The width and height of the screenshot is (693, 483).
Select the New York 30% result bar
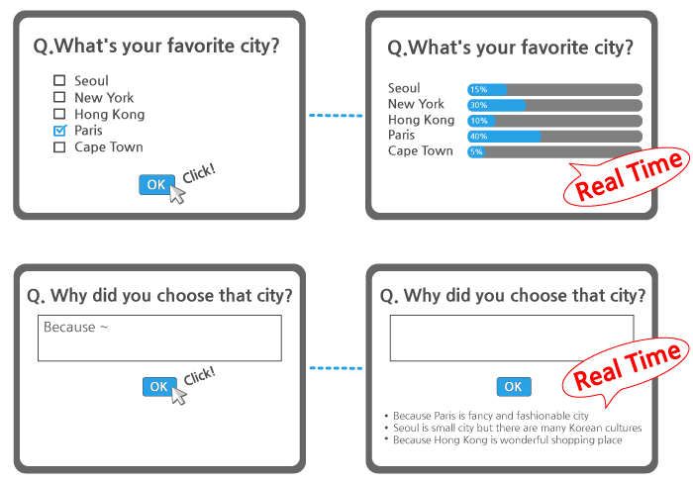coord(554,105)
